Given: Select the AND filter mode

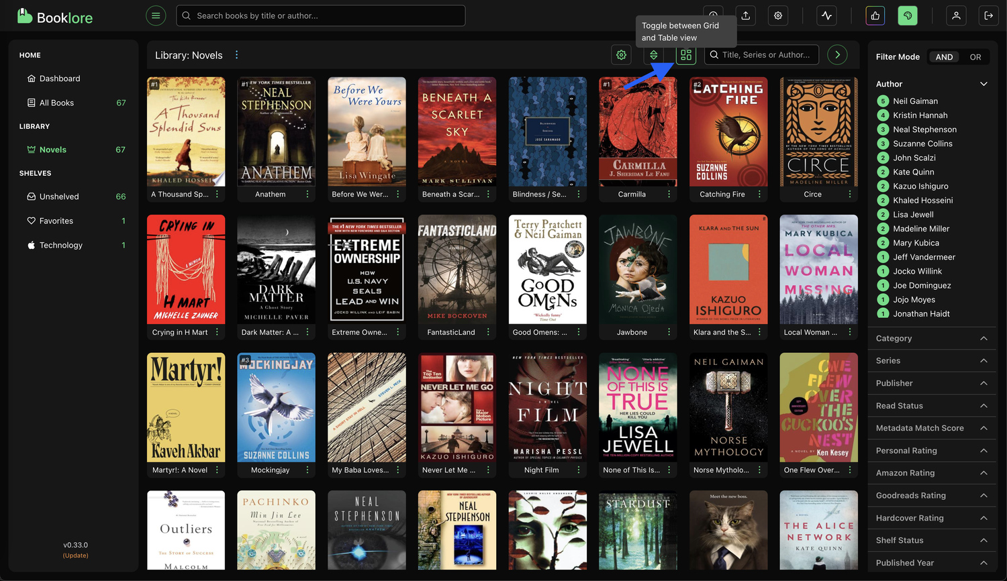Looking at the screenshot, I should click(x=944, y=56).
